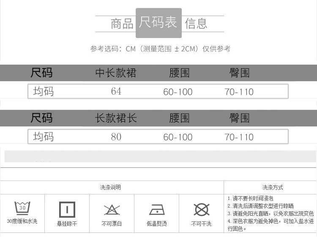Image resolution: width=317 pixels, height=246 pixels.
Task: Click the 中长款裙 column header
Action: (116, 73)
